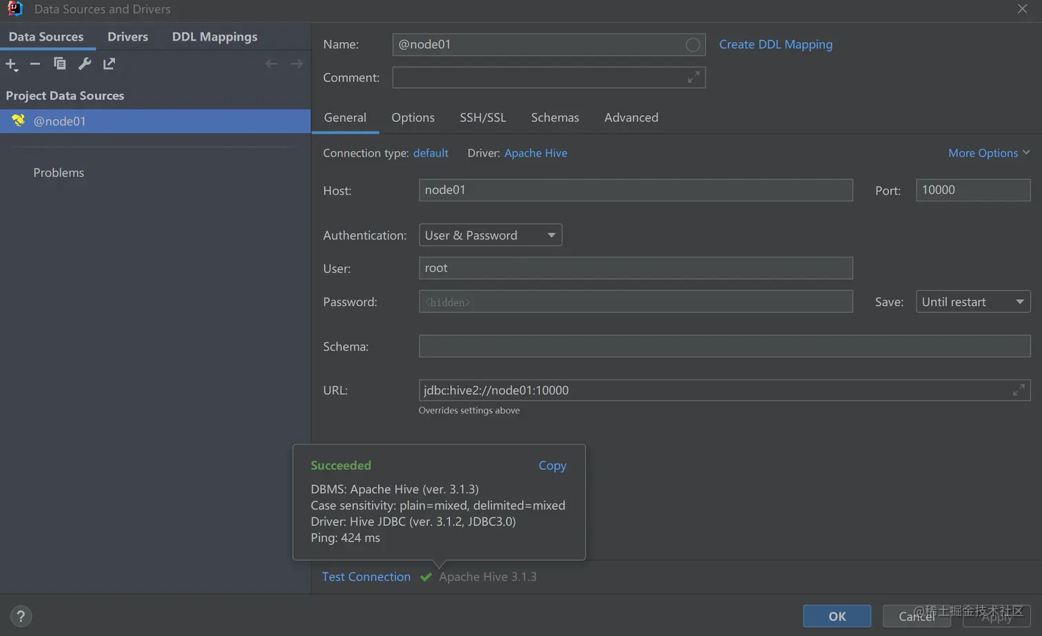Click the Problems item in the left panel
The height and width of the screenshot is (636, 1042).
pyautogui.click(x=59, y=172)
